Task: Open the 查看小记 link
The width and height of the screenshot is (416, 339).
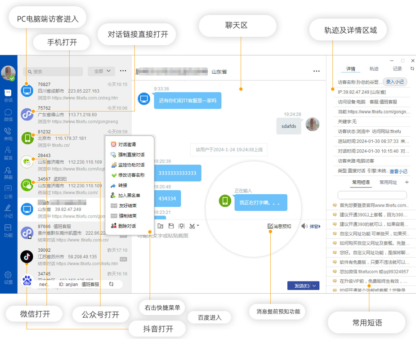Action: (398, 170)
